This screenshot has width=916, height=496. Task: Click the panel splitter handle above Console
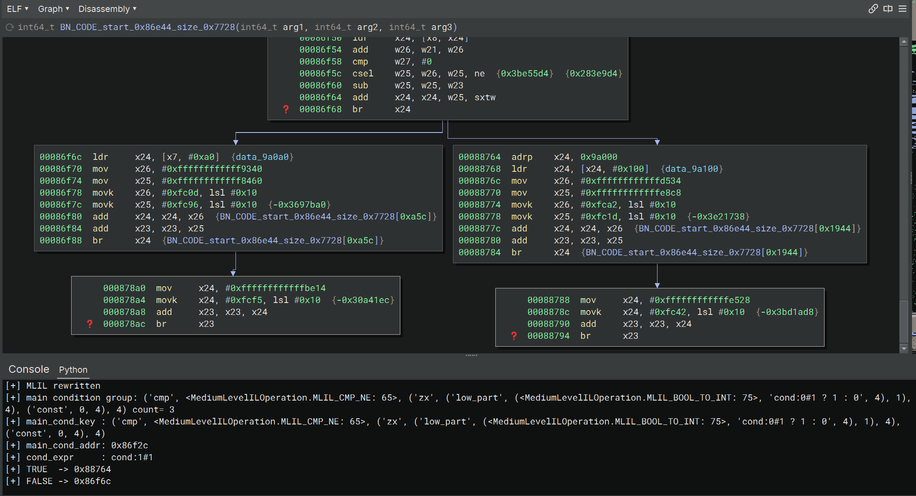[471, 355]
